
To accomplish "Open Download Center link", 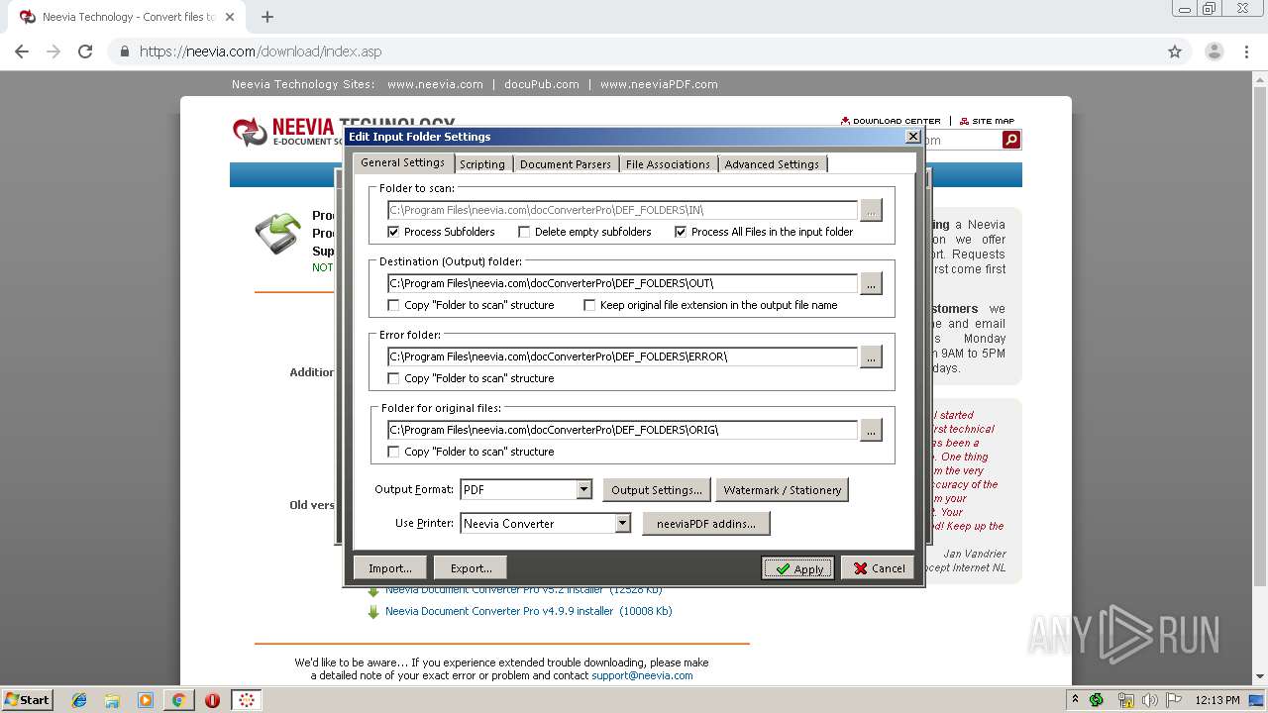I will pyautogui.click(x=891, y=121).
